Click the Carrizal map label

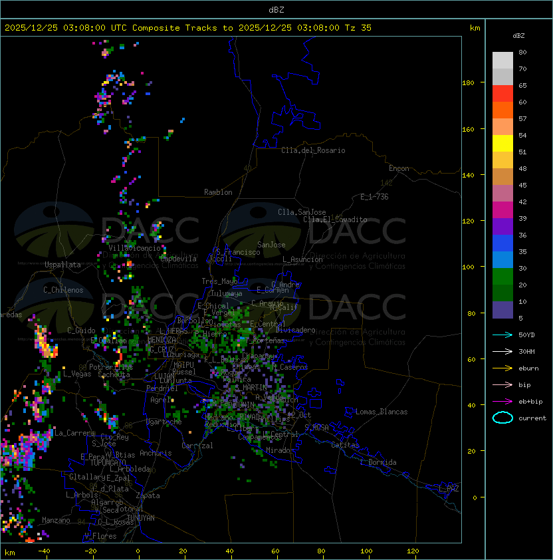point(197,446)
